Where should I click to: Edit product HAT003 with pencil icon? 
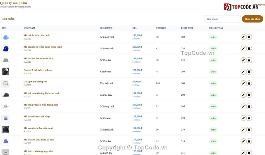tap(243, 141)
